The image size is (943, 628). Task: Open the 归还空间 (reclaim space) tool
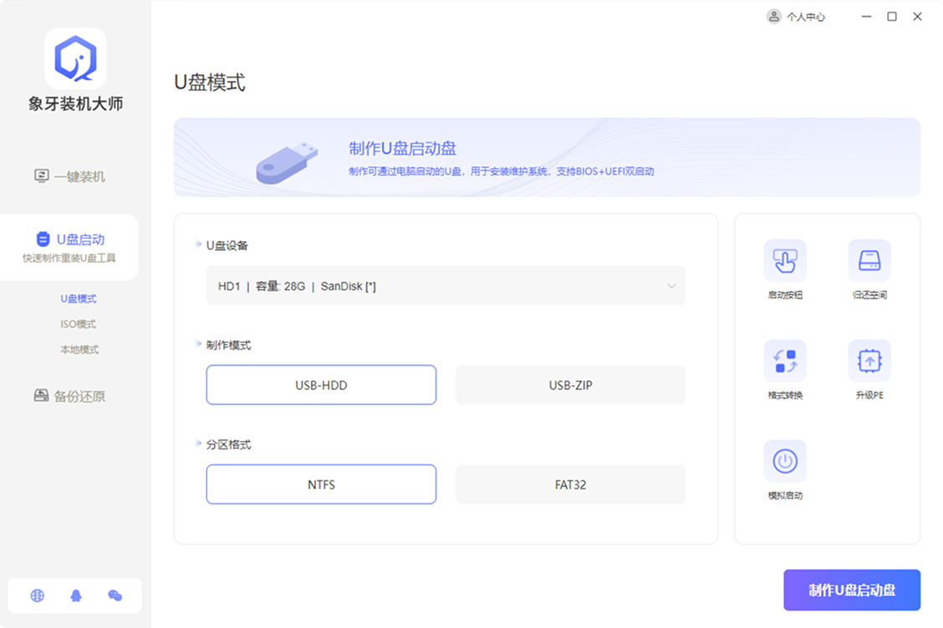coord(869,261)
